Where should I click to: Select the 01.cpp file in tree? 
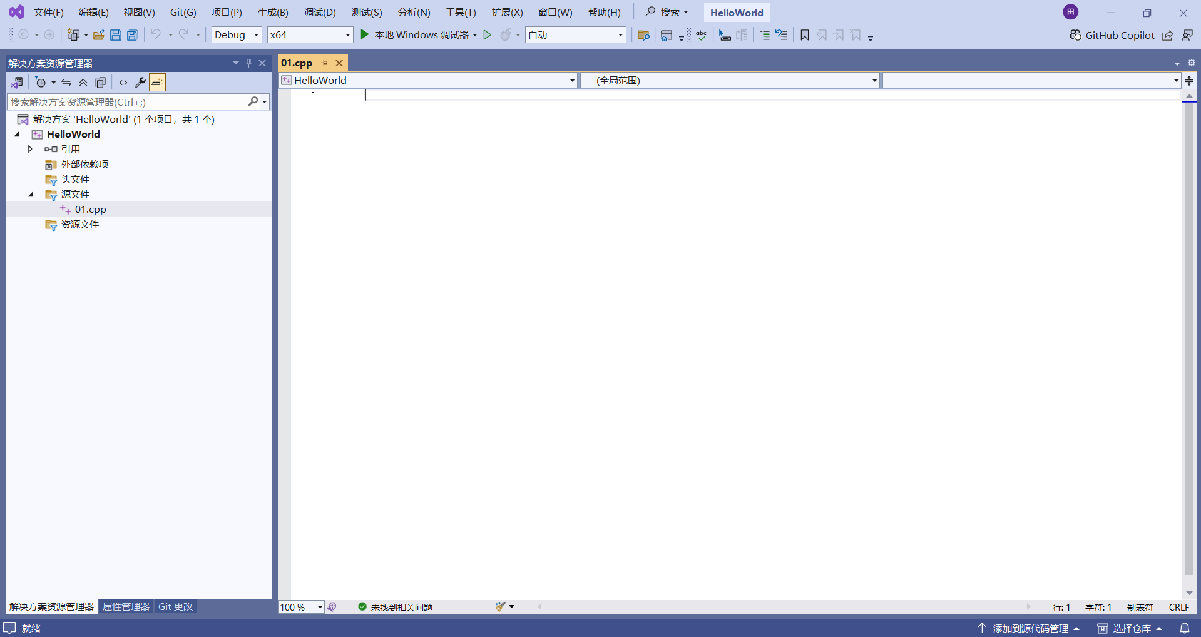tap(90, 210)
